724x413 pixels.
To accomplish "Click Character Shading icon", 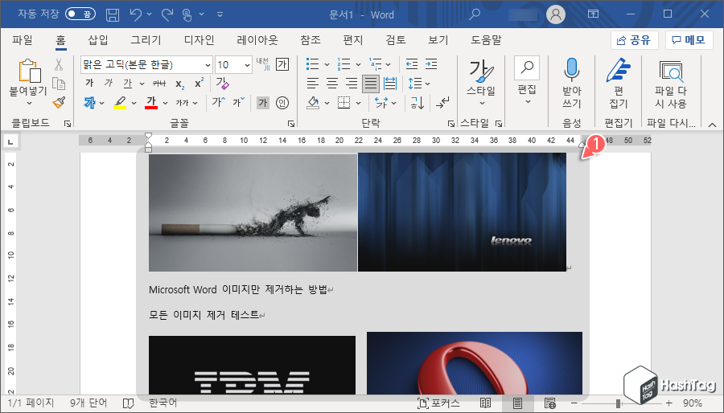I will [263, 102].
